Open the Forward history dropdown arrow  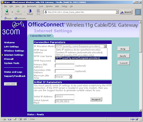coord(24,12)
